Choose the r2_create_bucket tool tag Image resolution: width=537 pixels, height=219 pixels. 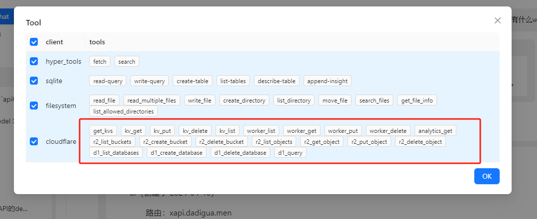(165, 141)
